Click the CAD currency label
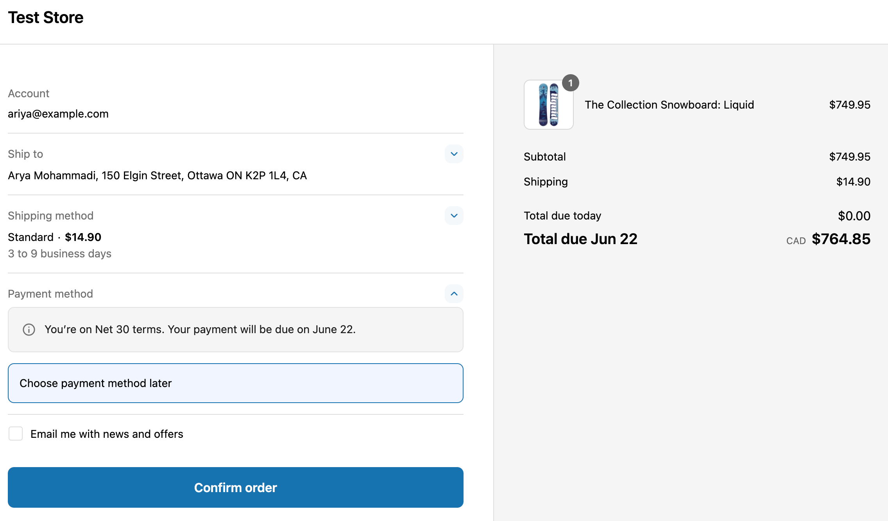 point(796,241)
